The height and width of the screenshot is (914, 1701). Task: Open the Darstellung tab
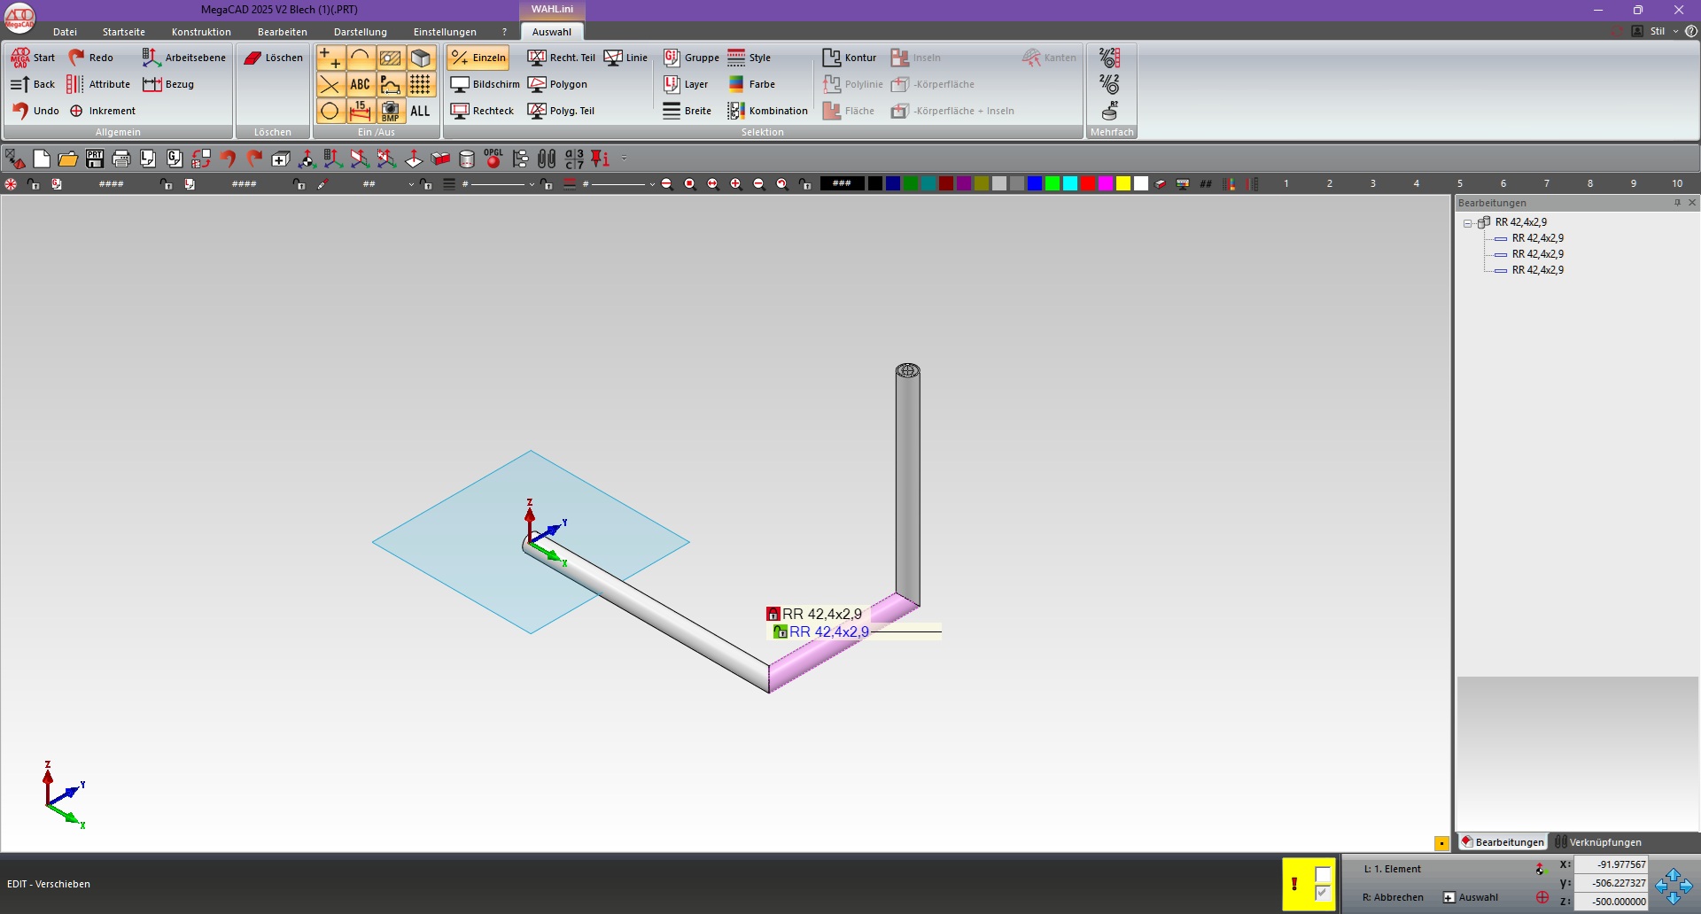[x=361, y=32]
